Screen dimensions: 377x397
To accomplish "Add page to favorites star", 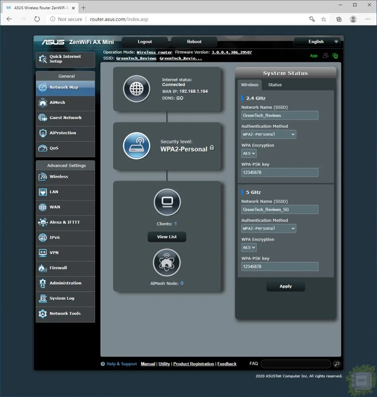I will [x=323, y=19].
